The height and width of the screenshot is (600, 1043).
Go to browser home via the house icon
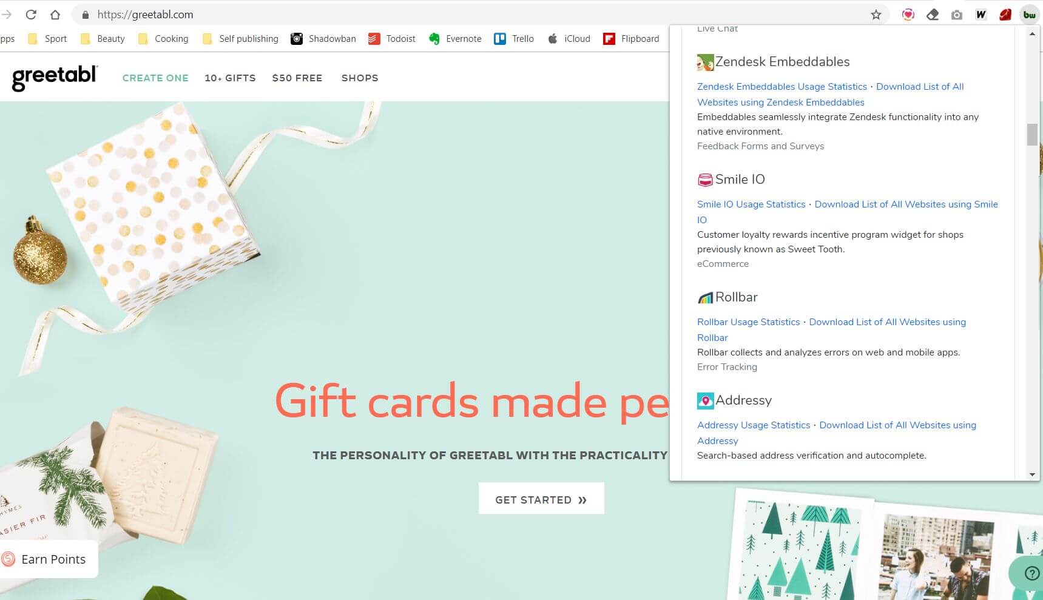[55, 15]
